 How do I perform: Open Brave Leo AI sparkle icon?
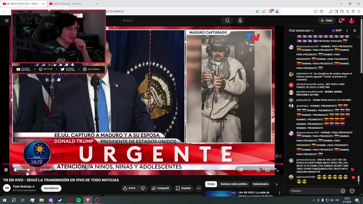[x=347, y=11]
